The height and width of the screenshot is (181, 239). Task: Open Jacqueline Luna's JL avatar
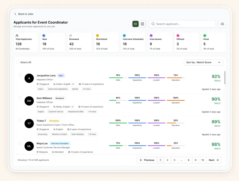(x=29, y=78)
